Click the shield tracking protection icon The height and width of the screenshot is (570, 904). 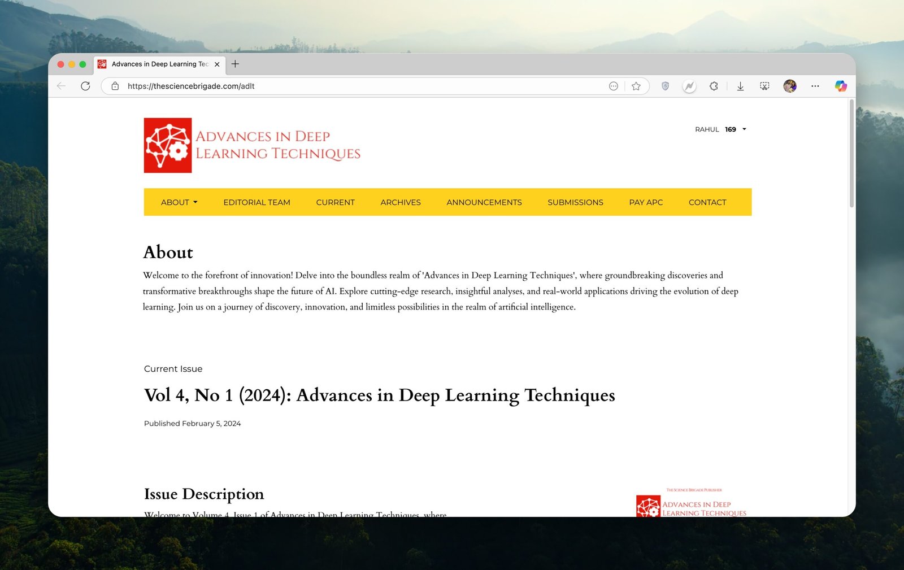coord(665,86)
